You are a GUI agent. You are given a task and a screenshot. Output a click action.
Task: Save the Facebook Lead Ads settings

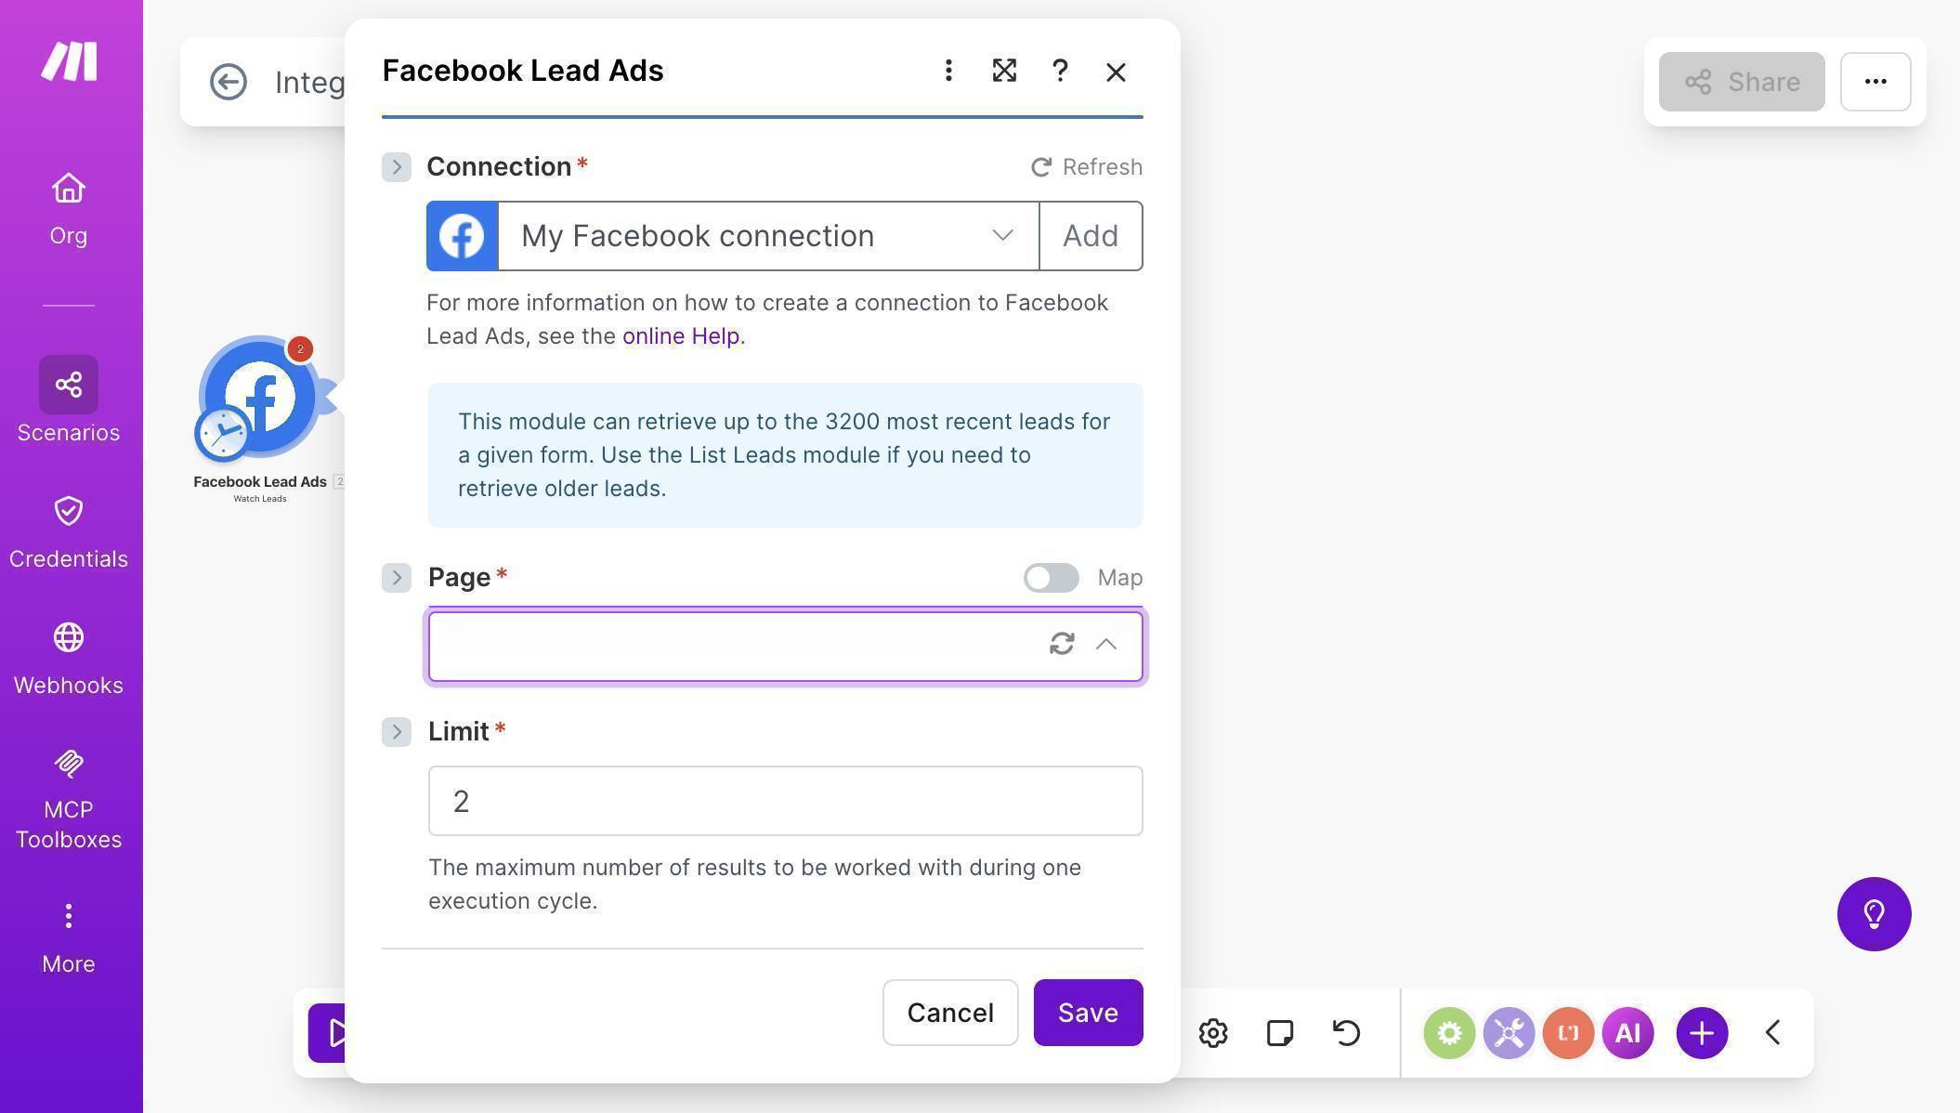tap(1088, 1013)
